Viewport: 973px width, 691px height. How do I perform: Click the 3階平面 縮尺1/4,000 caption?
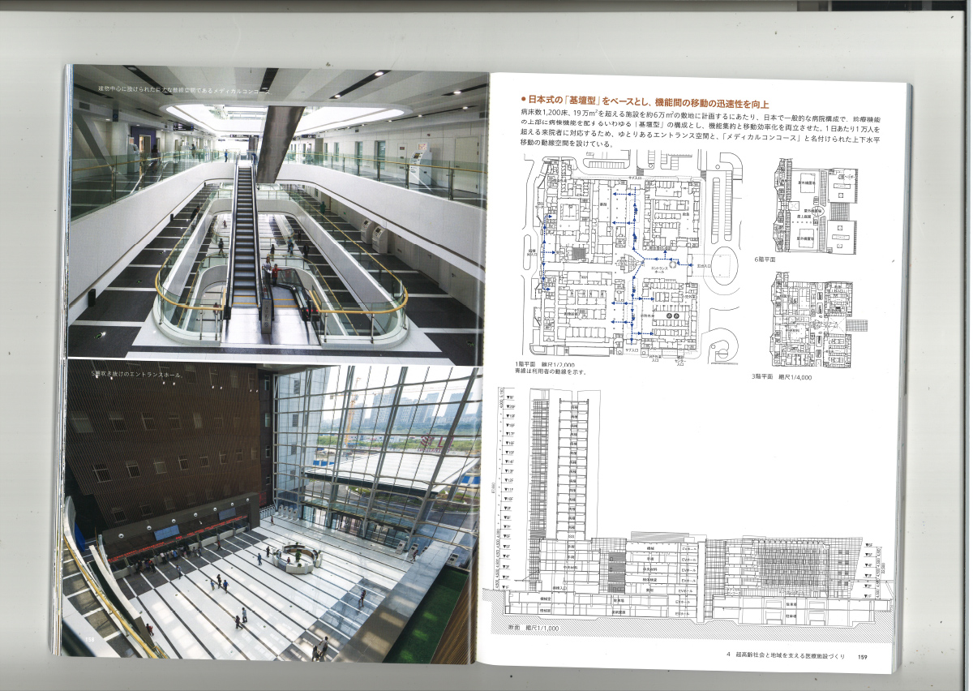click(x=782, y=376)
